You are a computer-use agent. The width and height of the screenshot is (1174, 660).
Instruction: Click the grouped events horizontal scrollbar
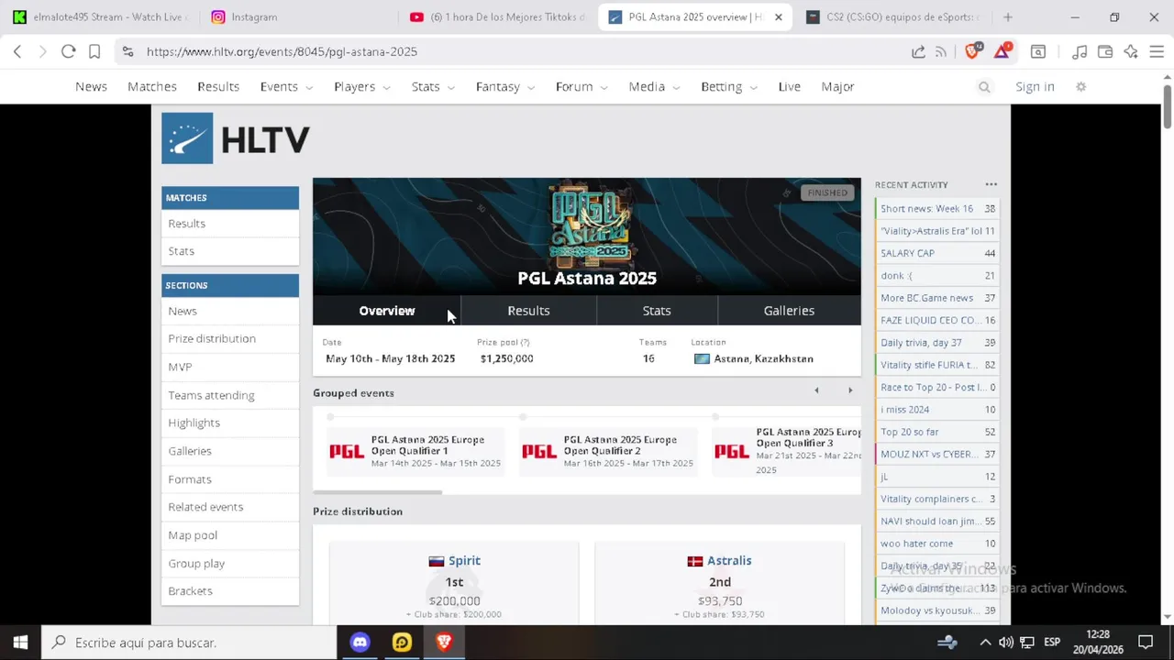[377, 492]
